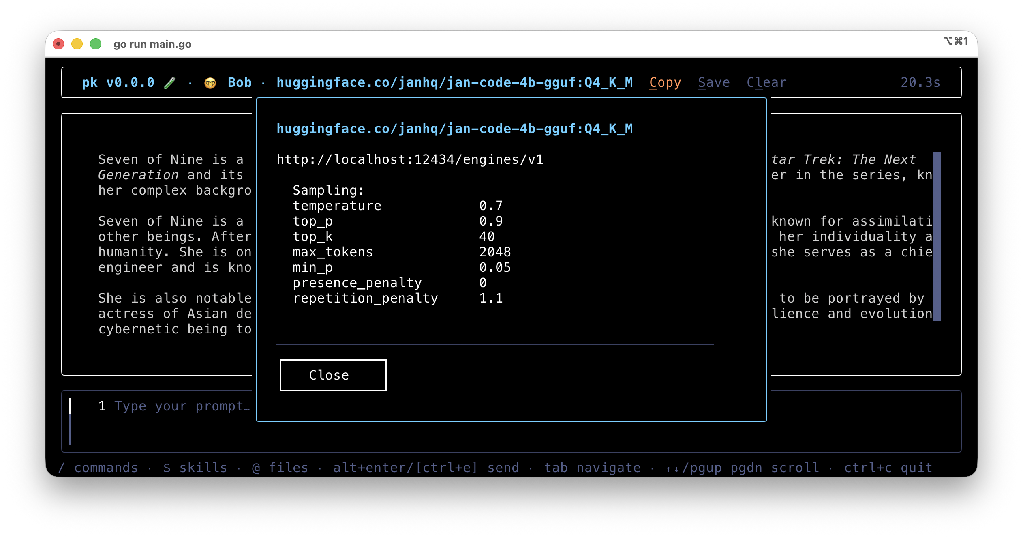Click the red window close button
Viewport: 1023px width, 537px height.
point(58,44)
